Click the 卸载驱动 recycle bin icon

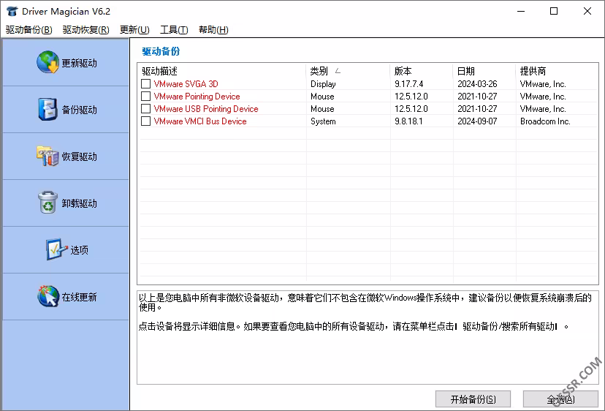coord(47,203)
